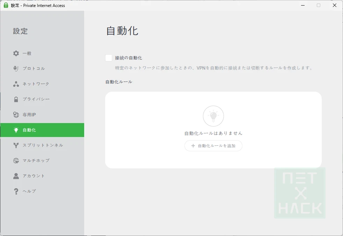Image resolution: width=343 pixels, height=236 pixels.
Task: Click the 接続の自動化 label text
Action: click(129, 58)
